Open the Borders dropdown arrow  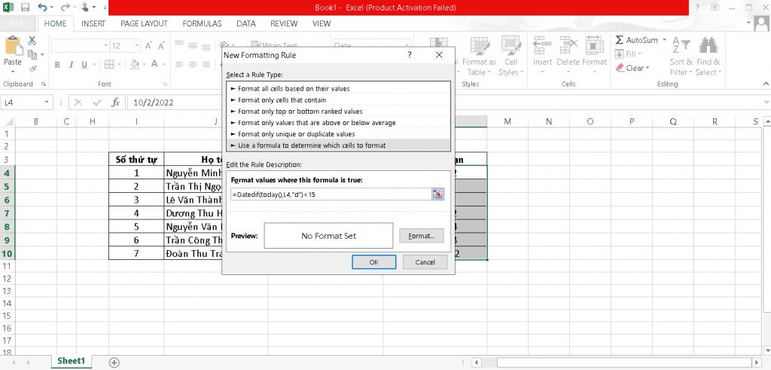click(x=120, y=65)
